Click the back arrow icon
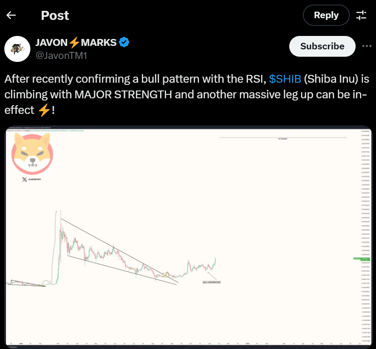The height and width of the screenshot is (349, 376). tap(11, 16)
